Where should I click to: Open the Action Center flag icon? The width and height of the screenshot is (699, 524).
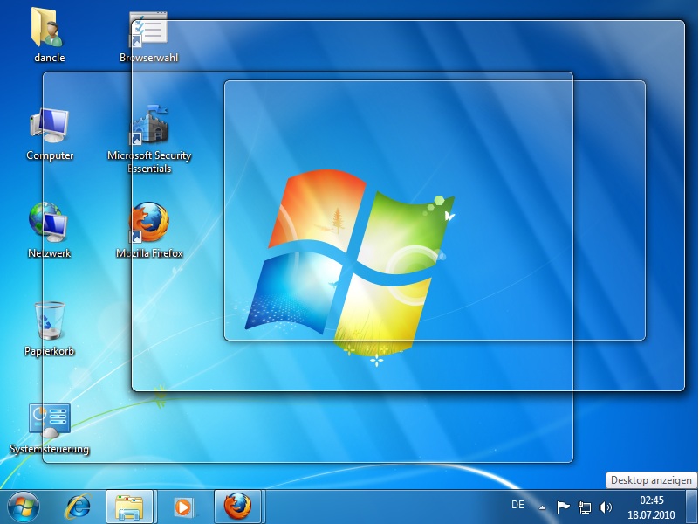pos(564,507)
